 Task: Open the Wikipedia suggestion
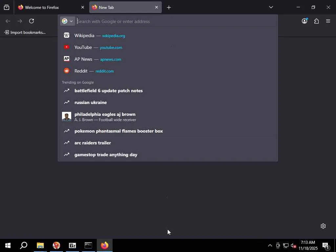pos(168,35)
